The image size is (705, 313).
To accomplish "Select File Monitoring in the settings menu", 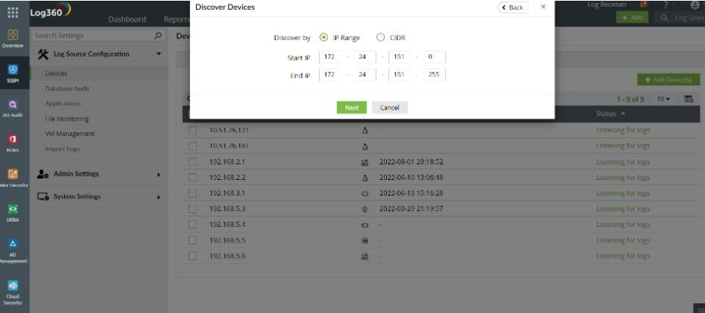I will pyautogui.click(x=67, y=119).
